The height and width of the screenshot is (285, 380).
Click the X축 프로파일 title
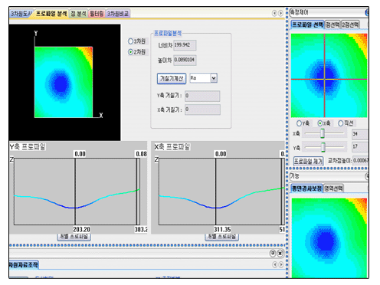172,147
